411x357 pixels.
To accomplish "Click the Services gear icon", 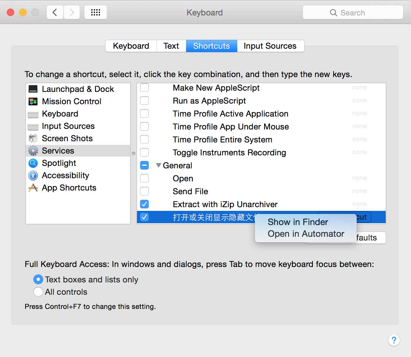I will tap(33, 151).
